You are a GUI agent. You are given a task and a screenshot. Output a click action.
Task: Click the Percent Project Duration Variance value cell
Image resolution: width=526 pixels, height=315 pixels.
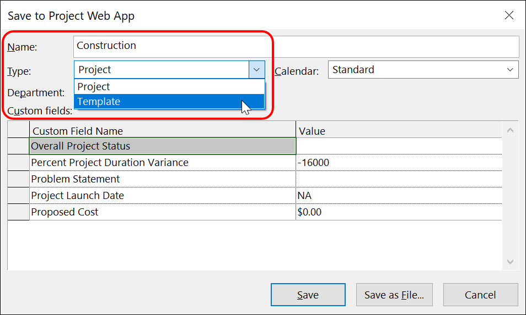tap(399, 163)
